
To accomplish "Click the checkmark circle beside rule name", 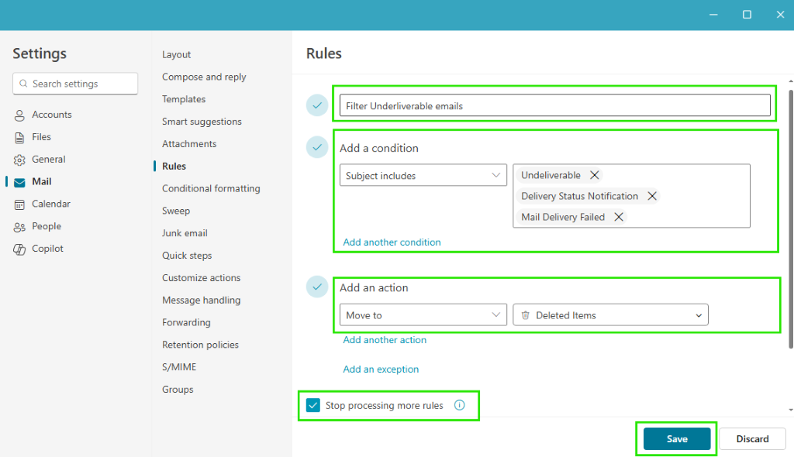I will 317,105.
